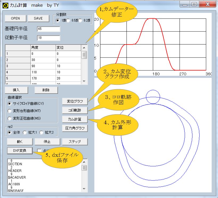Choose 変形正弦曲線(MS) curve option

[x=10, y=118]
